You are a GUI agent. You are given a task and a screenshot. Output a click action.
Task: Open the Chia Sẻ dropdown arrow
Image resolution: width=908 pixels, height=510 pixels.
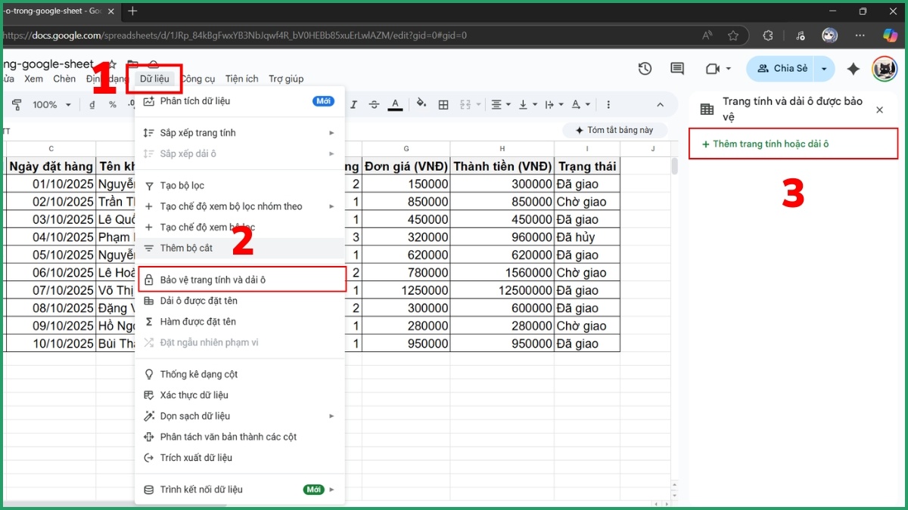tap(824, 68)
